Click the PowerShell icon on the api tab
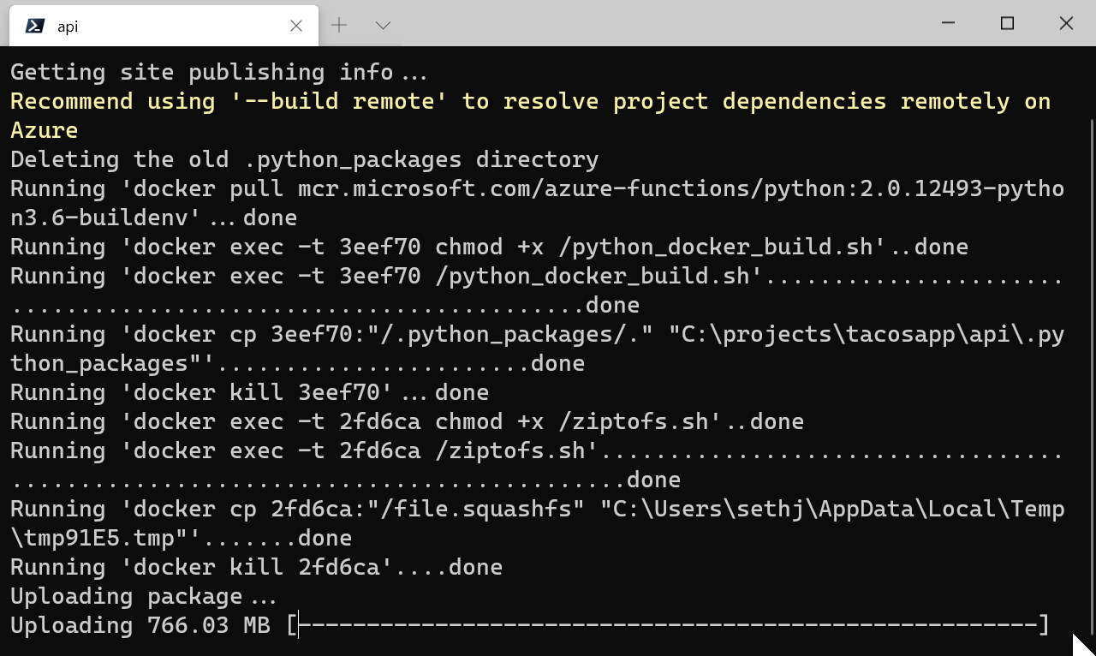Image resolution: width=1096 pixels, height=656 pixels. click(35, 26)
